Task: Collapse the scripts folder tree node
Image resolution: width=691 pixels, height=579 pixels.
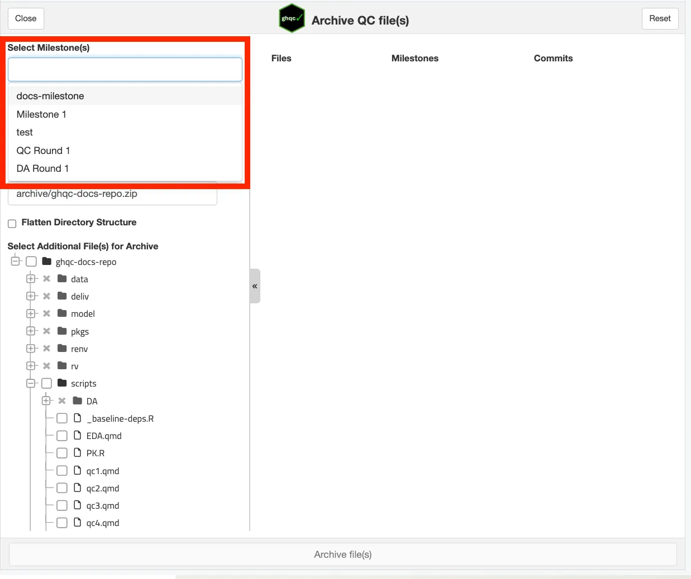Action: coord(31,383)
